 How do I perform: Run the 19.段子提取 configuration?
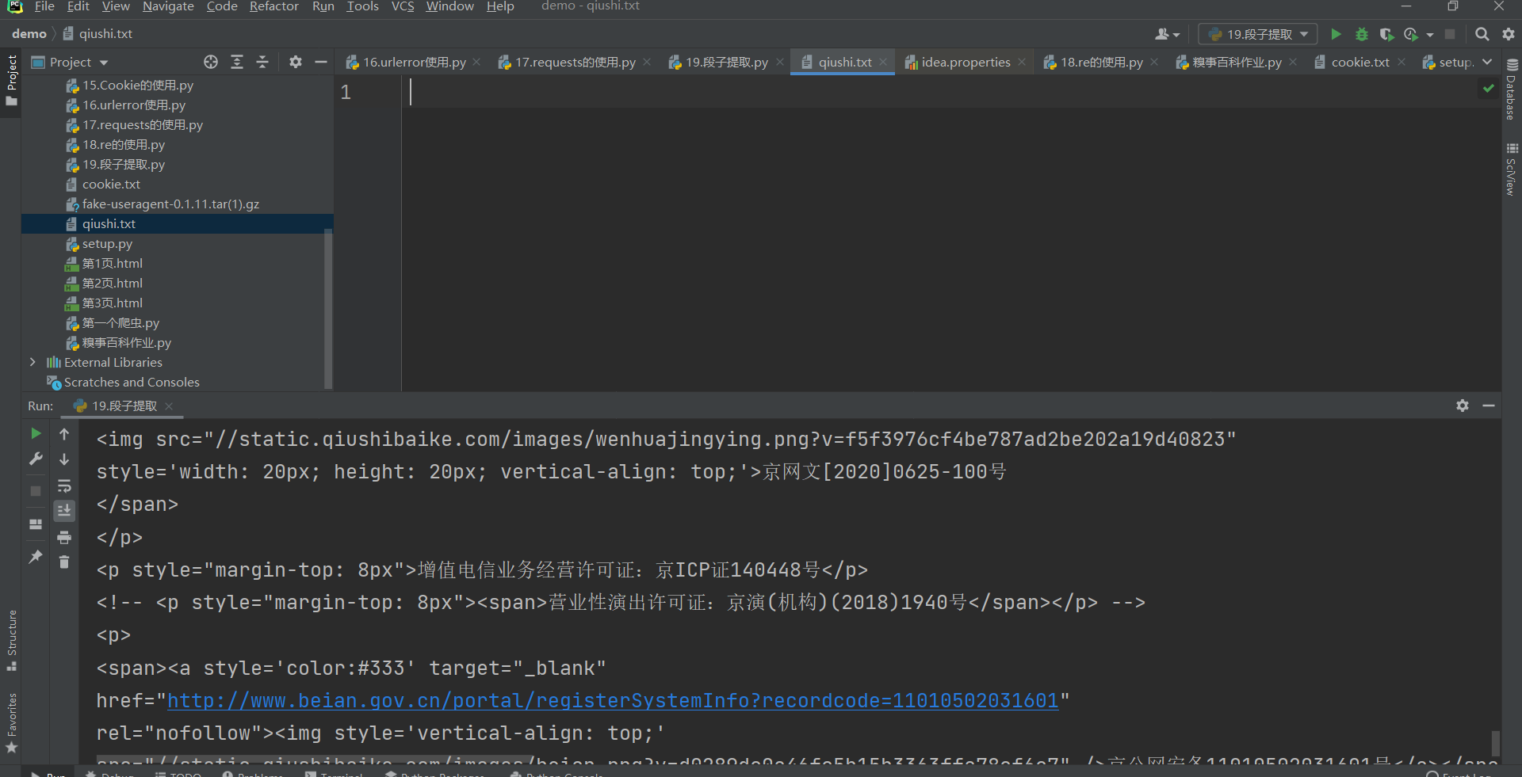1336,34
